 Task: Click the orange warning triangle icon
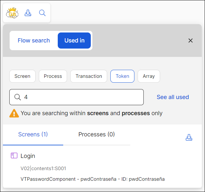(14, 113)
